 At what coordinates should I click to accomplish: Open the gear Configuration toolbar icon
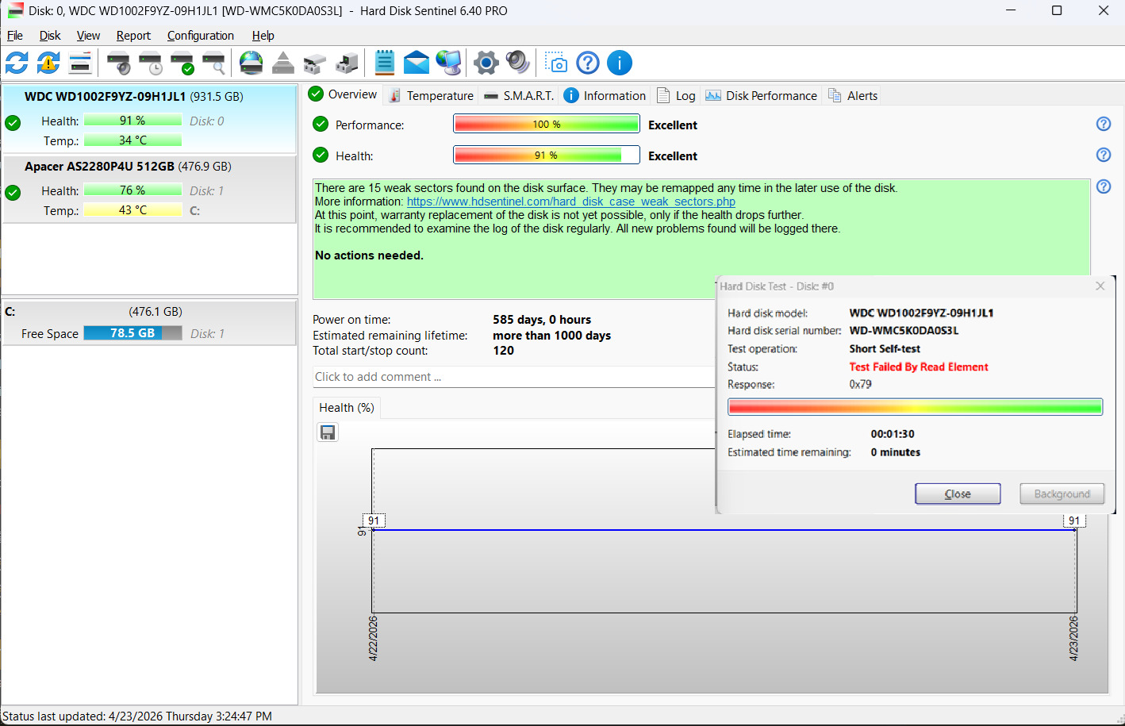486,63
